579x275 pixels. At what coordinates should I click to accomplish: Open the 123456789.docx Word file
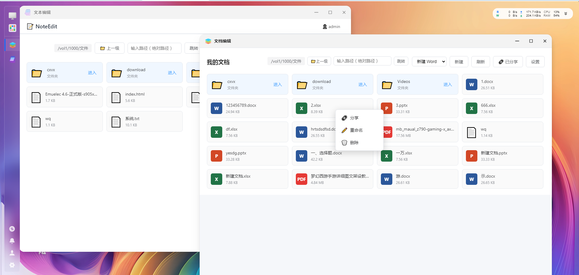pos(247,108)
